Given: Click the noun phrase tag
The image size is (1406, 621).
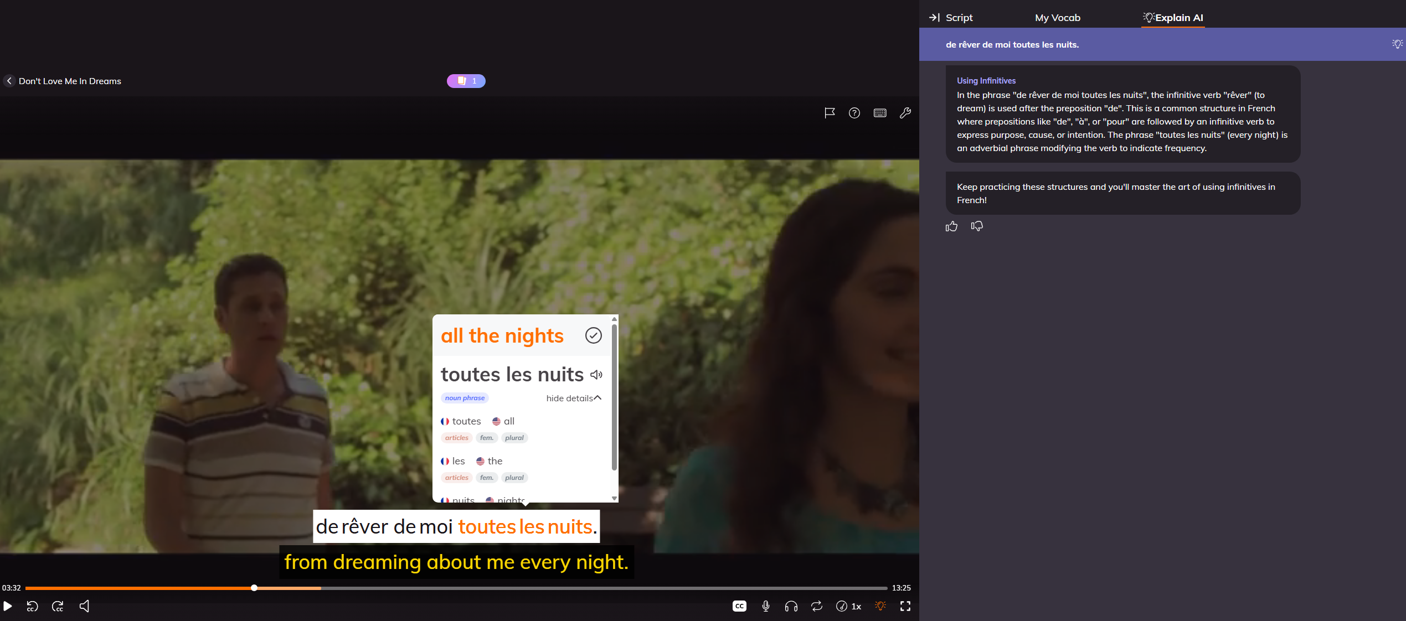Looking at the screenshot, I should click(465, 398).
